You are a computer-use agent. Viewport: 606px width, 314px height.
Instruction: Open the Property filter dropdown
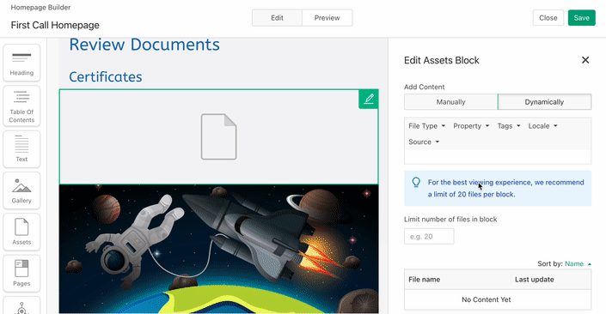tap(471, 126)
